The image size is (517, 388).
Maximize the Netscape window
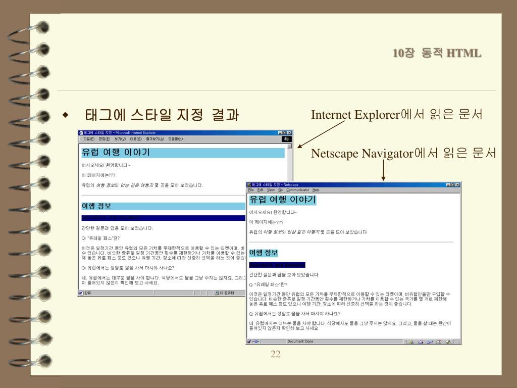coord(453,185)
